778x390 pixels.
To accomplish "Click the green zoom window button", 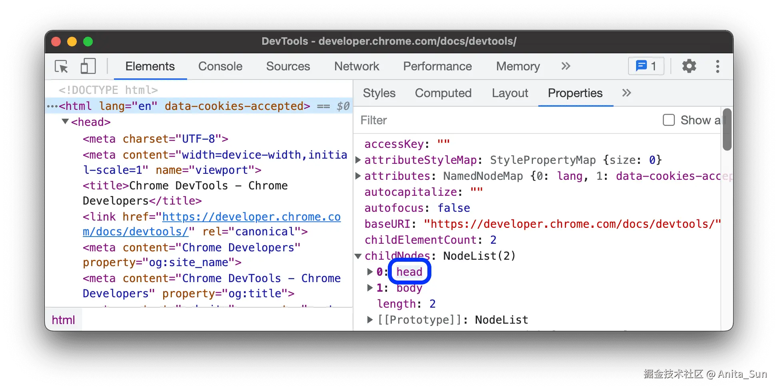I will [88, 42].
